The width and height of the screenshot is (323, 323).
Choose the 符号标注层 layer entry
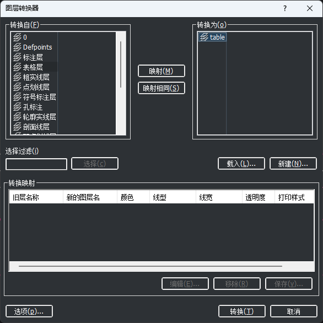click(x=35, y=97)
